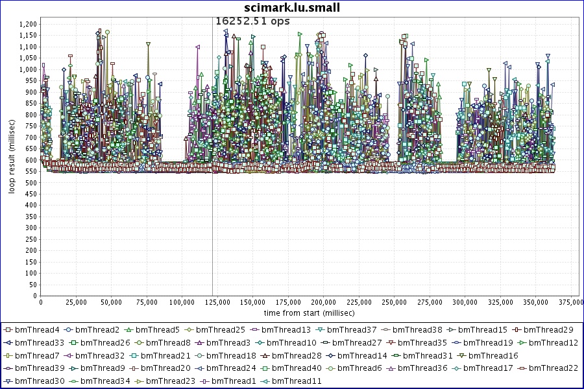584x389 pixels.
Task: Click the bmThread2 circle legend marker
Action: 68,329
